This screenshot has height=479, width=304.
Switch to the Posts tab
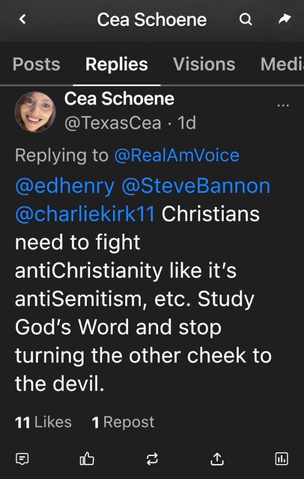pyautogui.click(x=36, y=64)
